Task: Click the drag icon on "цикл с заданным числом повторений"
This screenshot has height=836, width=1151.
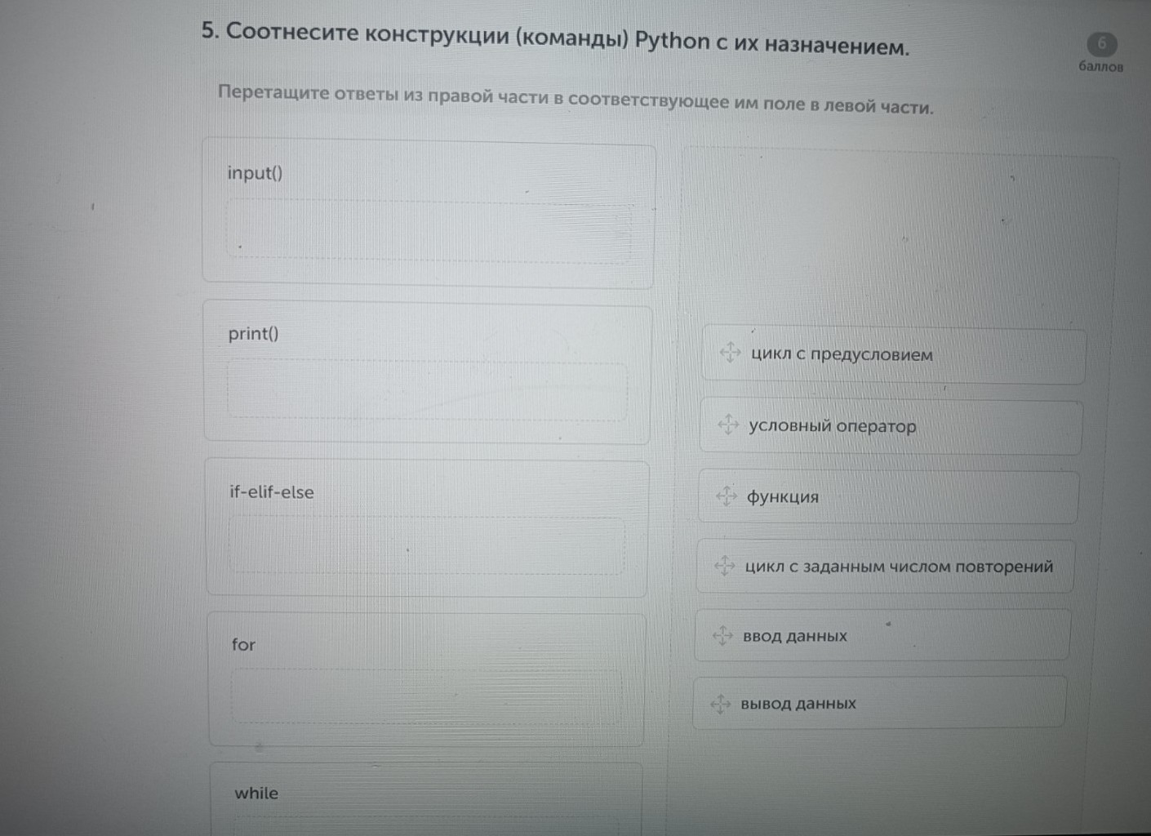Action: 723,566
